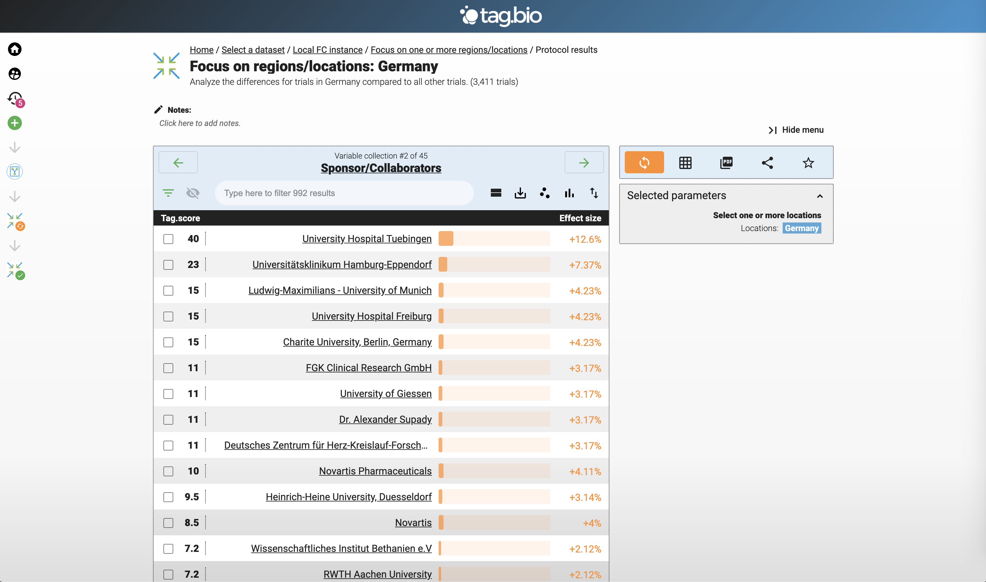986x582 pixels.
Task: Switch to the table grid view
Action: coord(685,162)
